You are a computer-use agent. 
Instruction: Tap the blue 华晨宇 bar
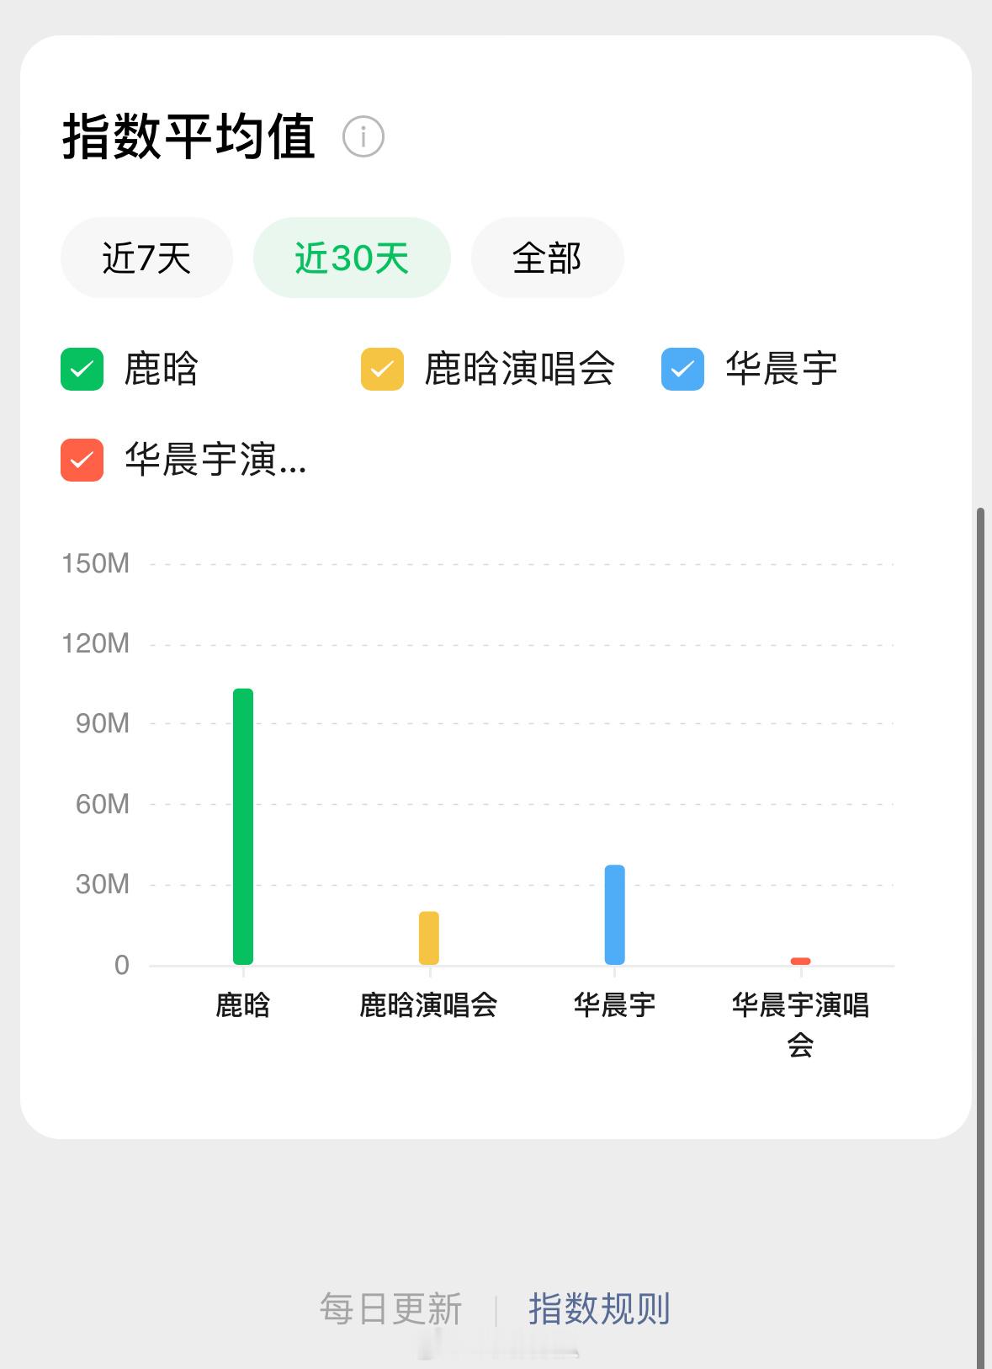tap(615, 914)
